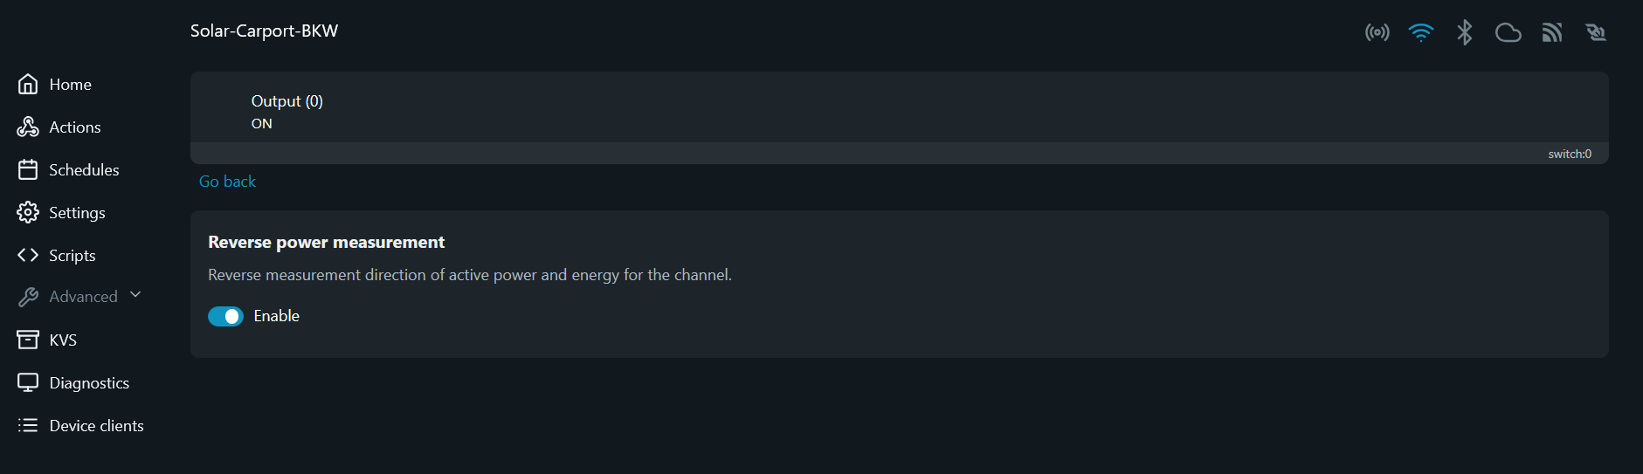Click the Advanced wrench icon

(x=28, y=297)
